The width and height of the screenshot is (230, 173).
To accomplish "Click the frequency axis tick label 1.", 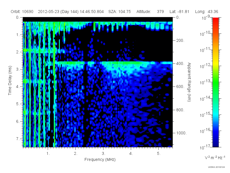I will click(x=48, y=154).
